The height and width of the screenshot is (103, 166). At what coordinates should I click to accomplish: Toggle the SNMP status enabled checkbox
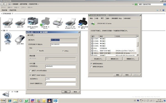coord(30,75)
